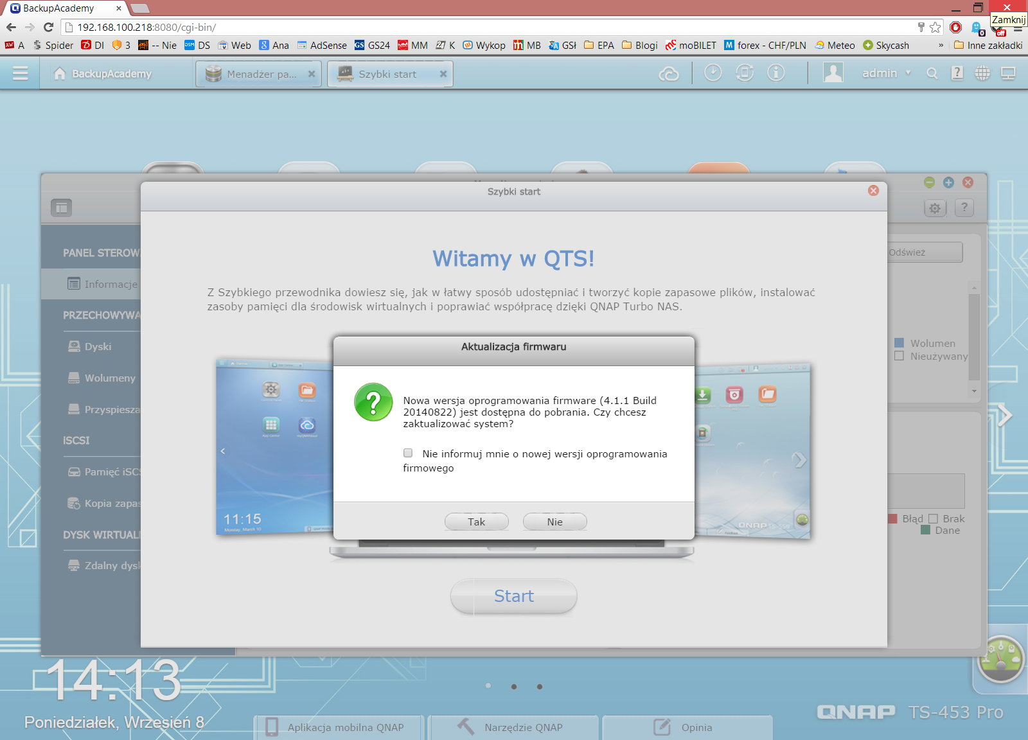The image size is (1028, 740).
Task: Open Kopia zapasowa sidebar item
Action: [103, 503]
